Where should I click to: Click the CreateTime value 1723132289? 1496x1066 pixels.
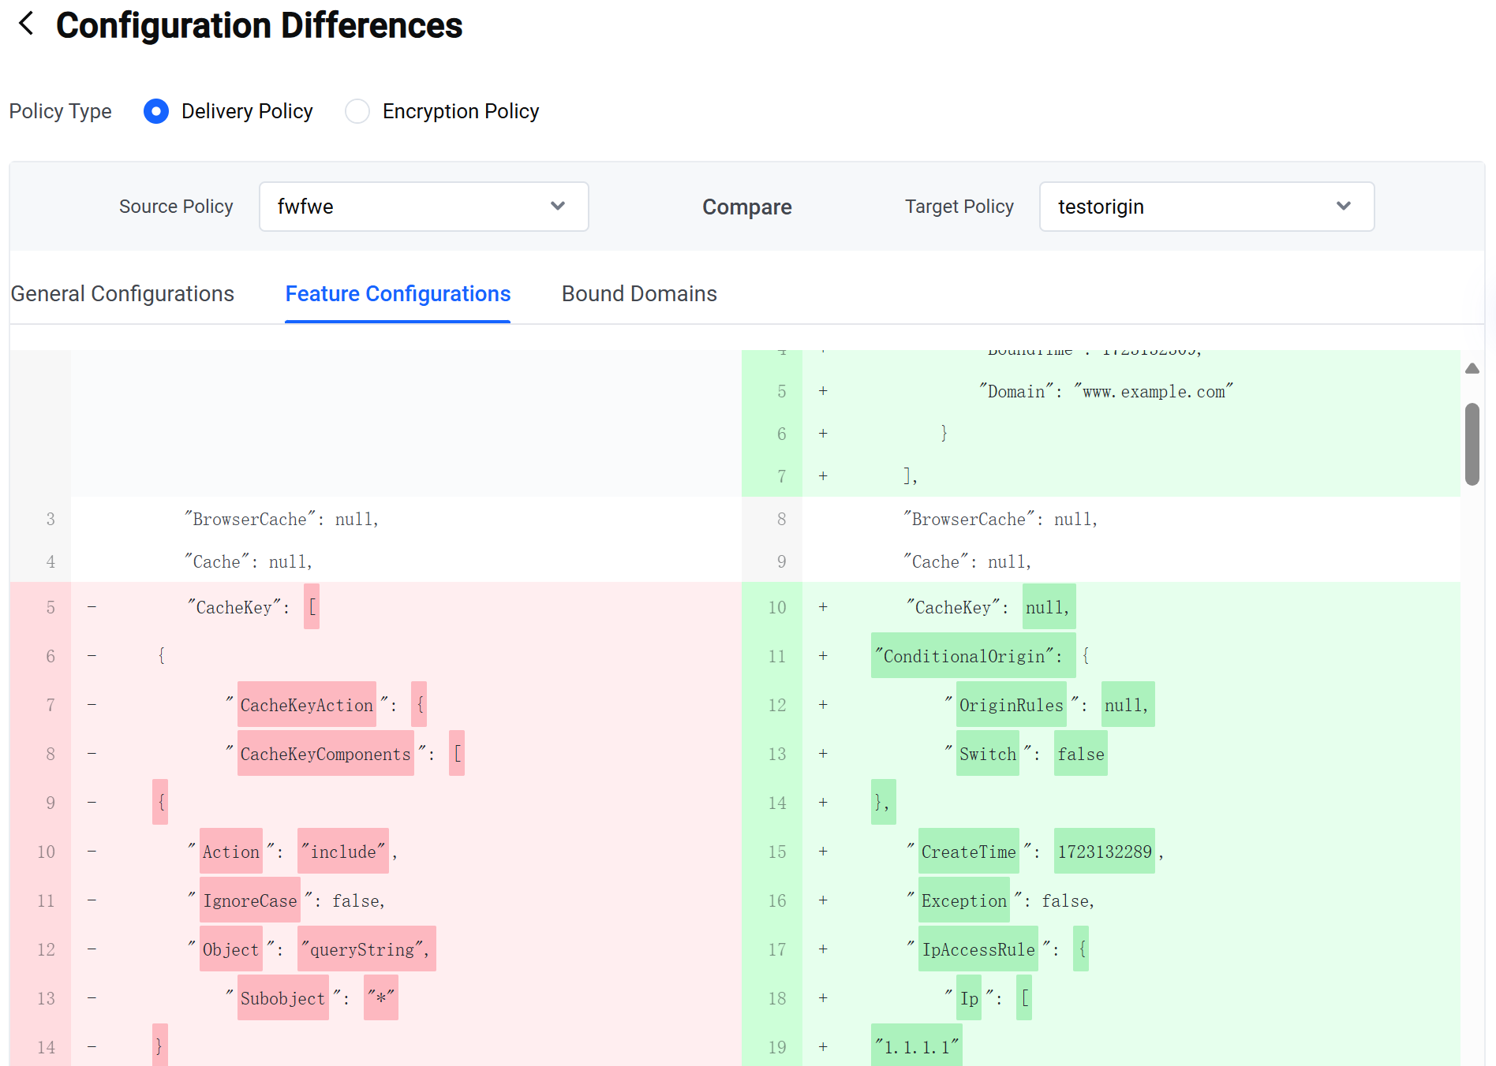[1105, 852]
